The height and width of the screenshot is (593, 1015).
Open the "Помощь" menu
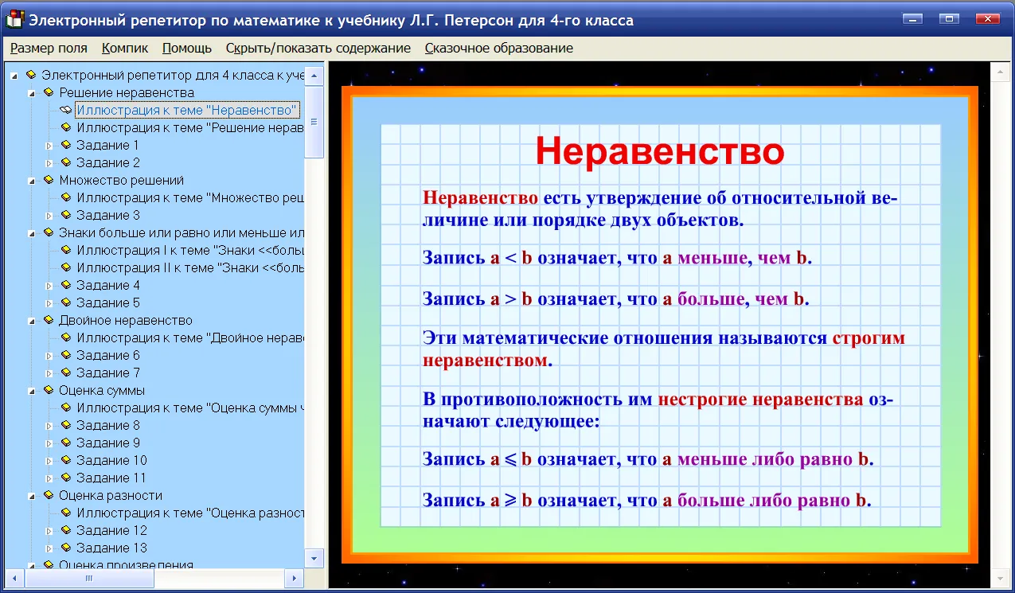(187, 48)
